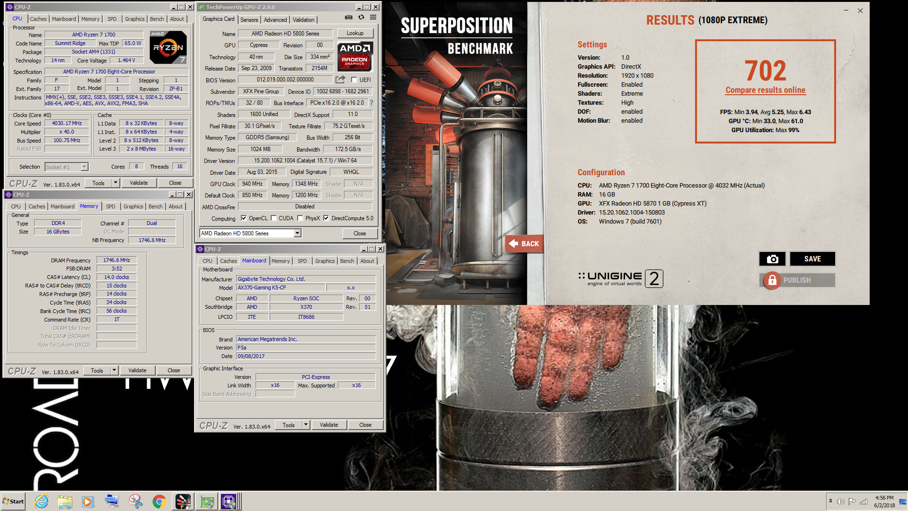Image resolution: width=908 pixels, height=511 pixels.
Task: Open Internet Explorer from the taskbar
Action: [42, 502]
